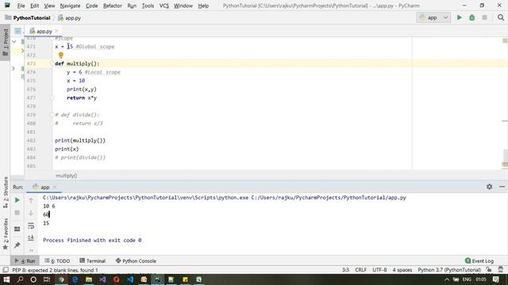Pin the Run tab with the pin icon
The width and height of the screenshot is (508, 285).
click(17, 245)
